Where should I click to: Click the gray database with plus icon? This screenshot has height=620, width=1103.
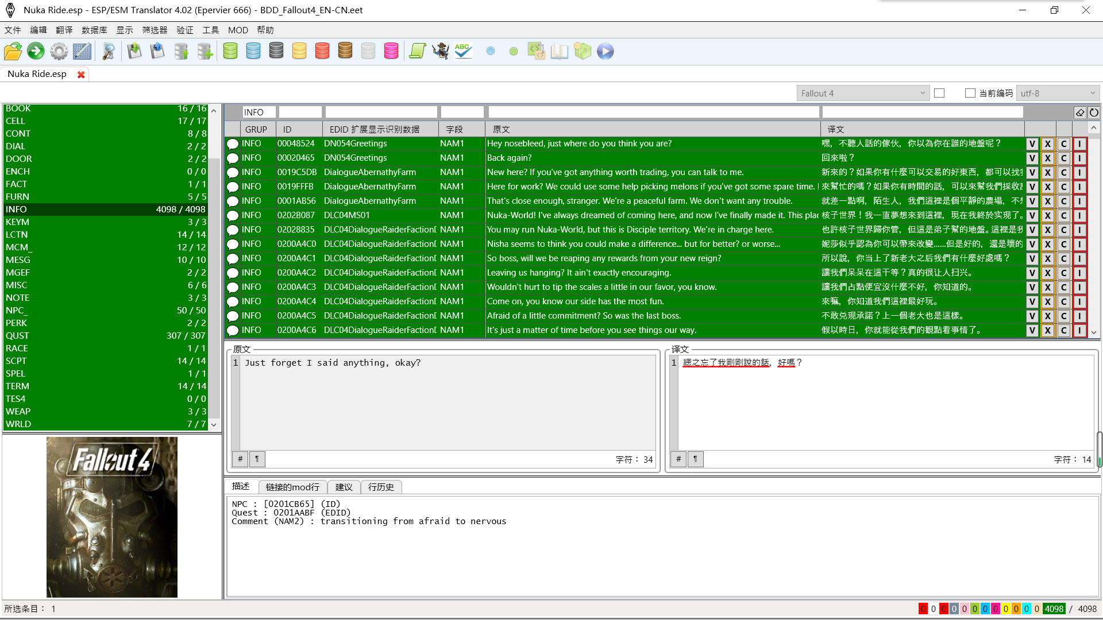click(205, 51)
